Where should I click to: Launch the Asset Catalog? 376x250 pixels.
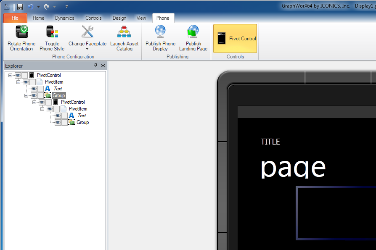pyautogui.click(x=124, y=32)
